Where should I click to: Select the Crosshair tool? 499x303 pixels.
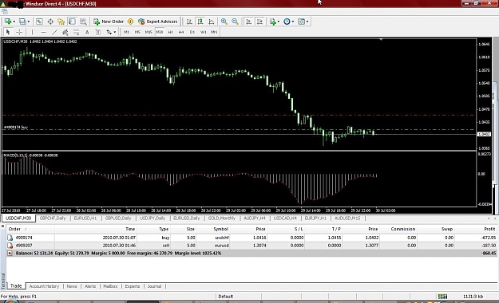pos(19,32)
